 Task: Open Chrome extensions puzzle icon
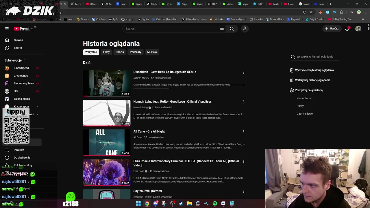(342, 12)
